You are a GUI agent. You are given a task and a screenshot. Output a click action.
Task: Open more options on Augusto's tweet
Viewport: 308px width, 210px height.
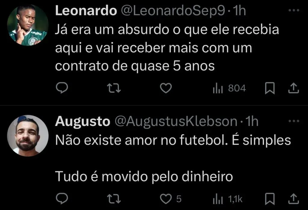tap(294, 121)
